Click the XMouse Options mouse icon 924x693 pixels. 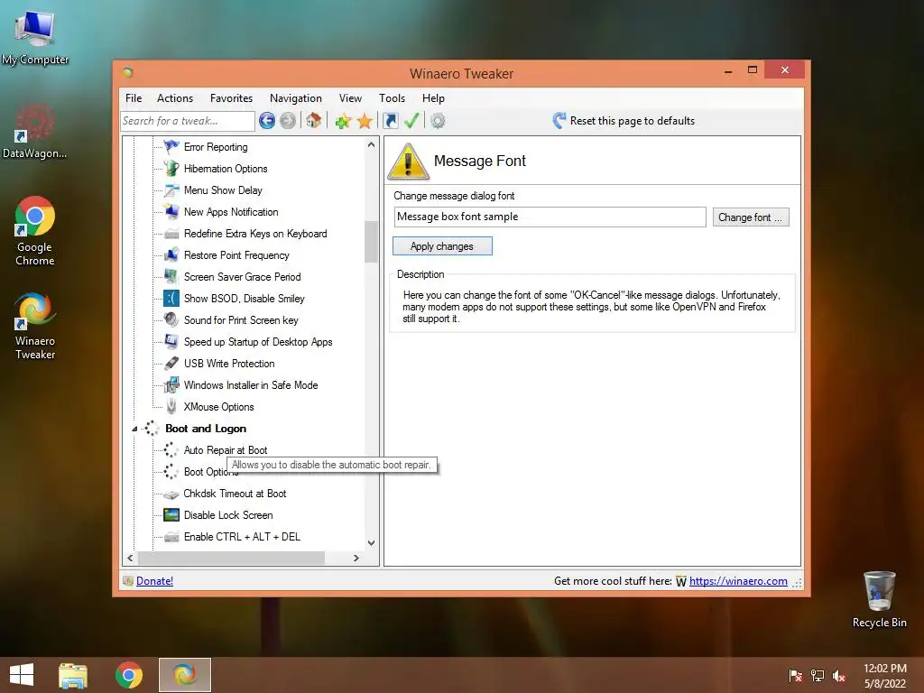tap(171, 407)
